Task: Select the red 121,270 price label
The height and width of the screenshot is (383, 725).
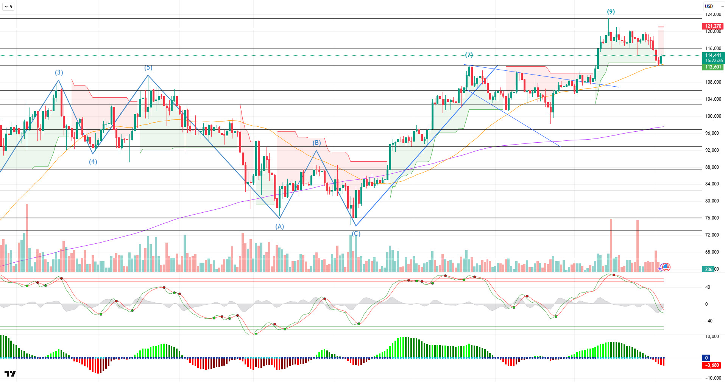Action: (x=713, y=26)
